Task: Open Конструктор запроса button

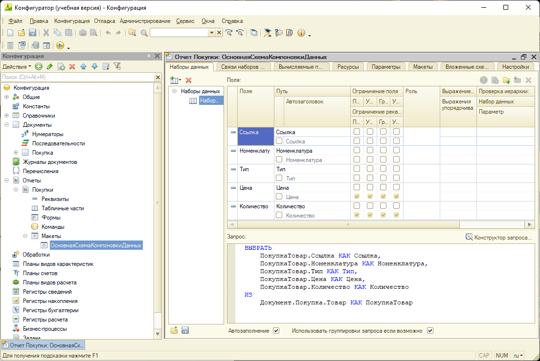Action: (498, 238)
